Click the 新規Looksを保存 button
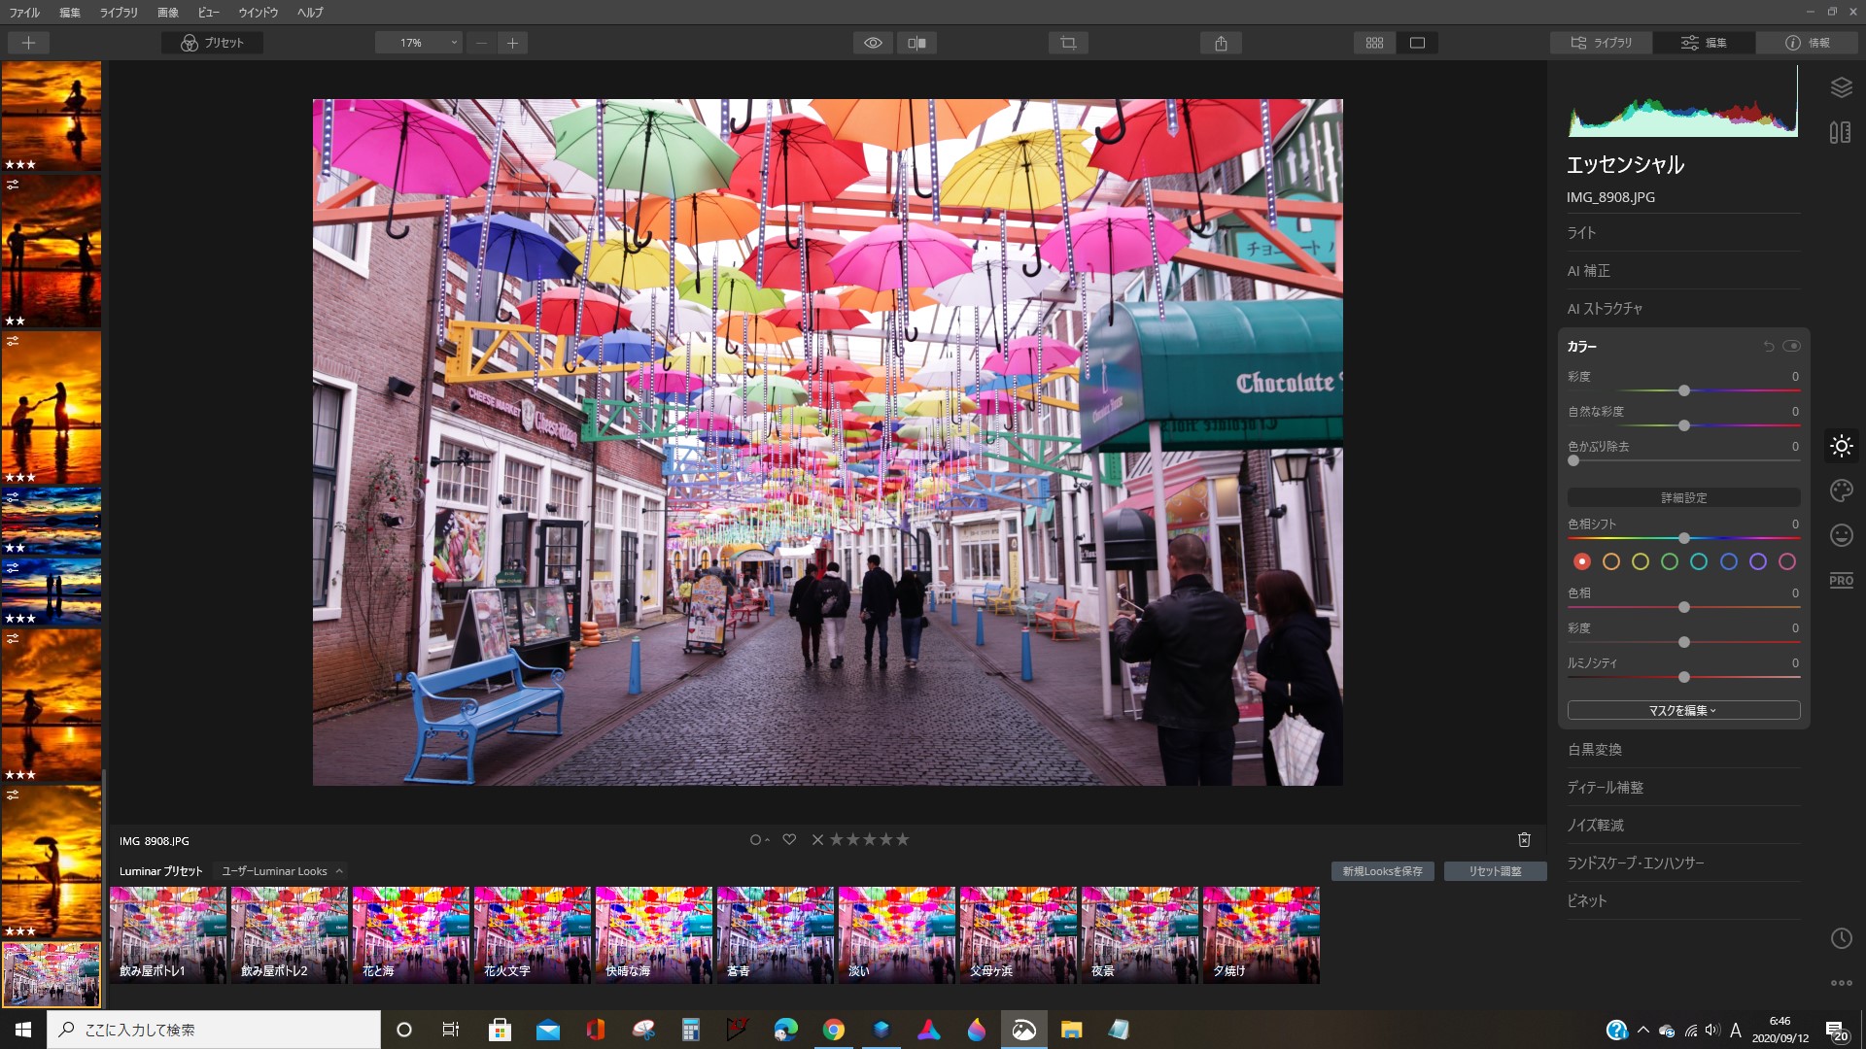The width and height of the screenshot is (1866, 1049). click(x=1382, y=871)
